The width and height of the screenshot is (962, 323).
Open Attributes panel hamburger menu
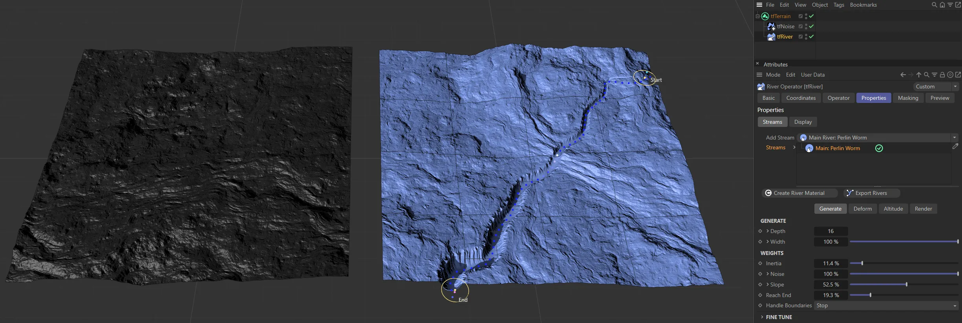(x=759, y=75)
